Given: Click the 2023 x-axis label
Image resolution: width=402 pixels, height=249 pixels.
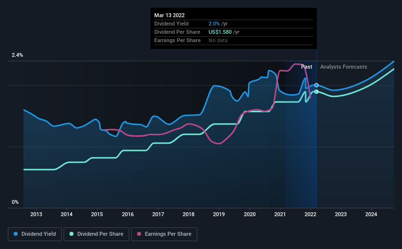Looking at the screenshot, I should pyautogui.click(x=341, y=214).
